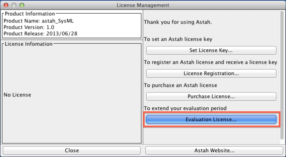Image resolution: width=286 pixels, height=157 pixels.
Task: Close the License Management dialog via Close button
Action: [x=72, y=151]
